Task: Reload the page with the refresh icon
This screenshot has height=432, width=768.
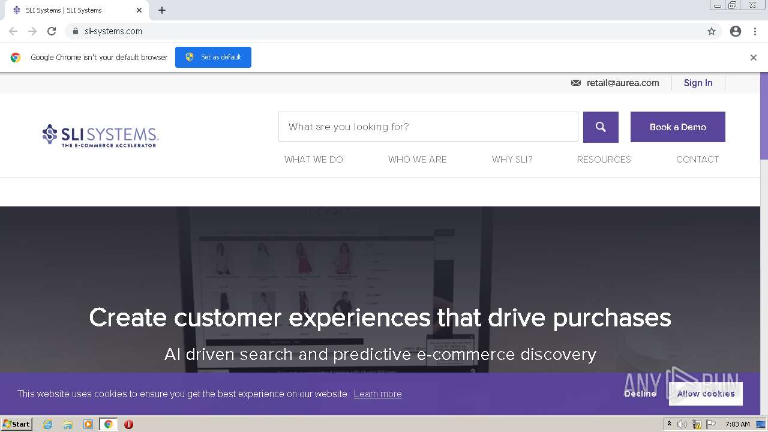Action: [52, 31]
